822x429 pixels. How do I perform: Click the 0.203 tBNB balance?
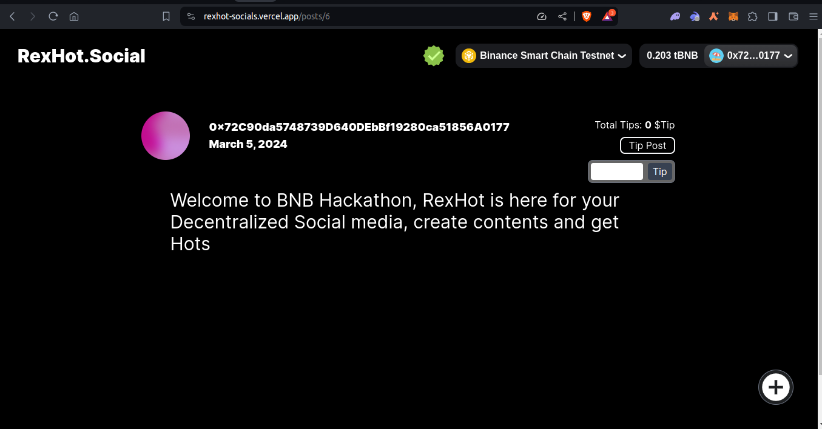tap(672, 56)
